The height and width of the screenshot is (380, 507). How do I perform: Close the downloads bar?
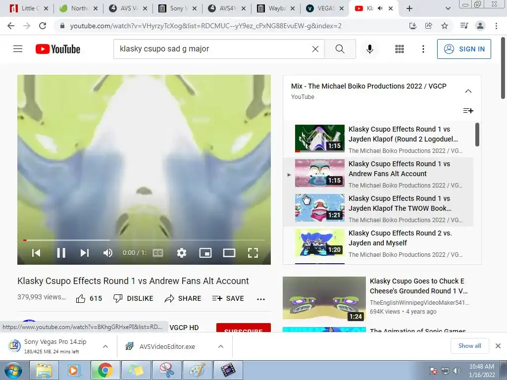pyautogui.click(x=498, y=346)
